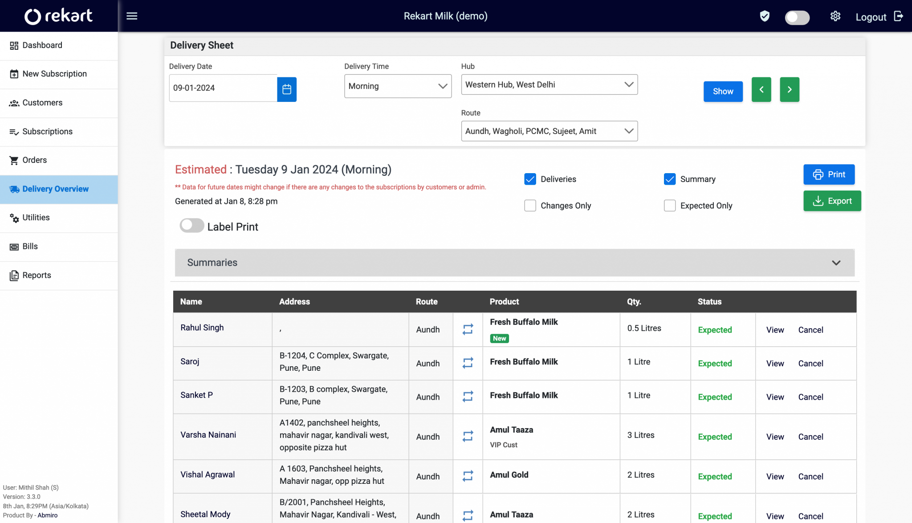The width and height of the screenshot is (912, 523).
Task: Click View for Sheetal Mody row
Action: click(x=775, y=516)
